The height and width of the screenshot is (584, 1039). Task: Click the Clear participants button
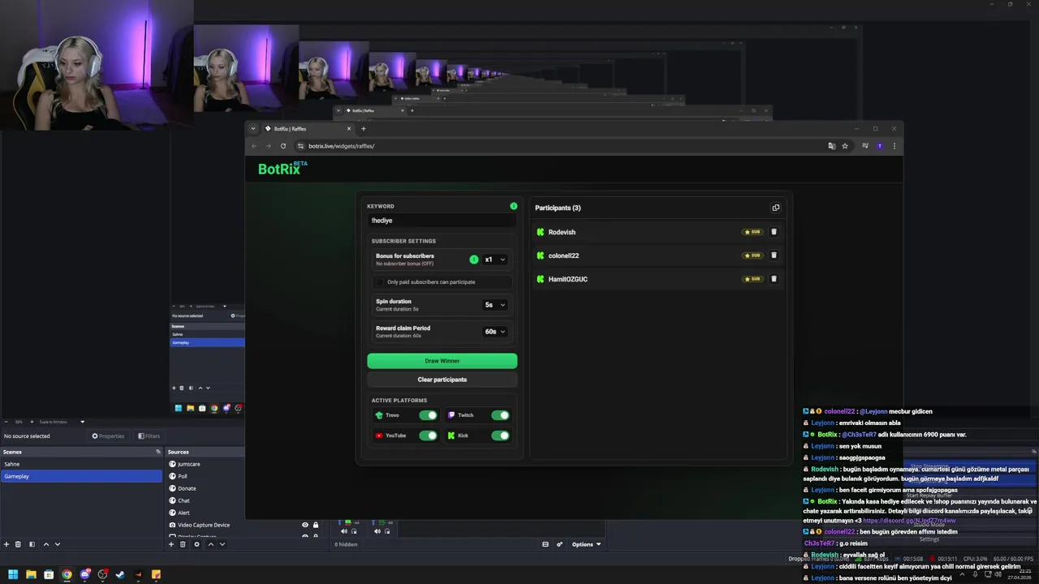[442, 380]
